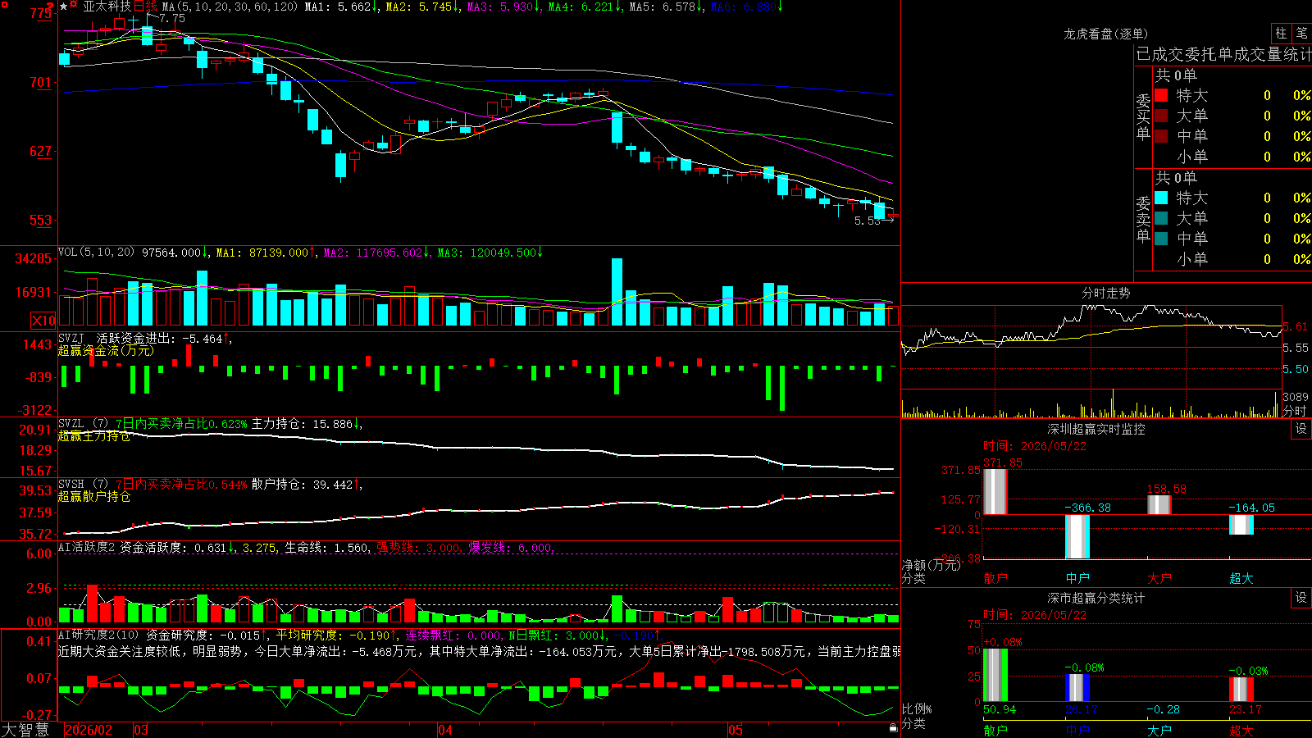The width and height of the screenshot is (1312, 738).
Task: Click the -366.38 中户 bar in 实时监控
Action: (x=1077, y=536)
